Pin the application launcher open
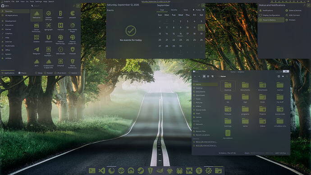Viewport: 311px width, 175px height. 78,6
